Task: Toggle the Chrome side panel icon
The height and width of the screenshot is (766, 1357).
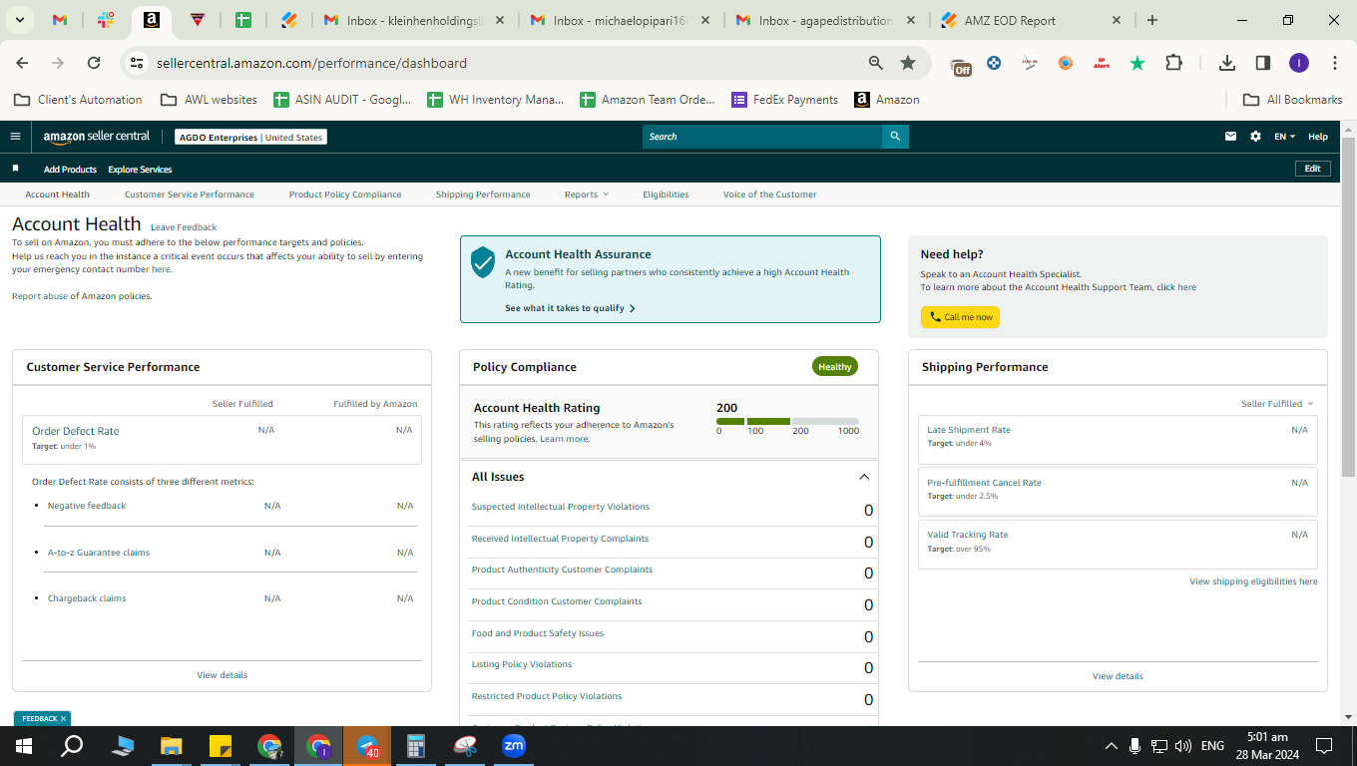Action: (1263, 63)
